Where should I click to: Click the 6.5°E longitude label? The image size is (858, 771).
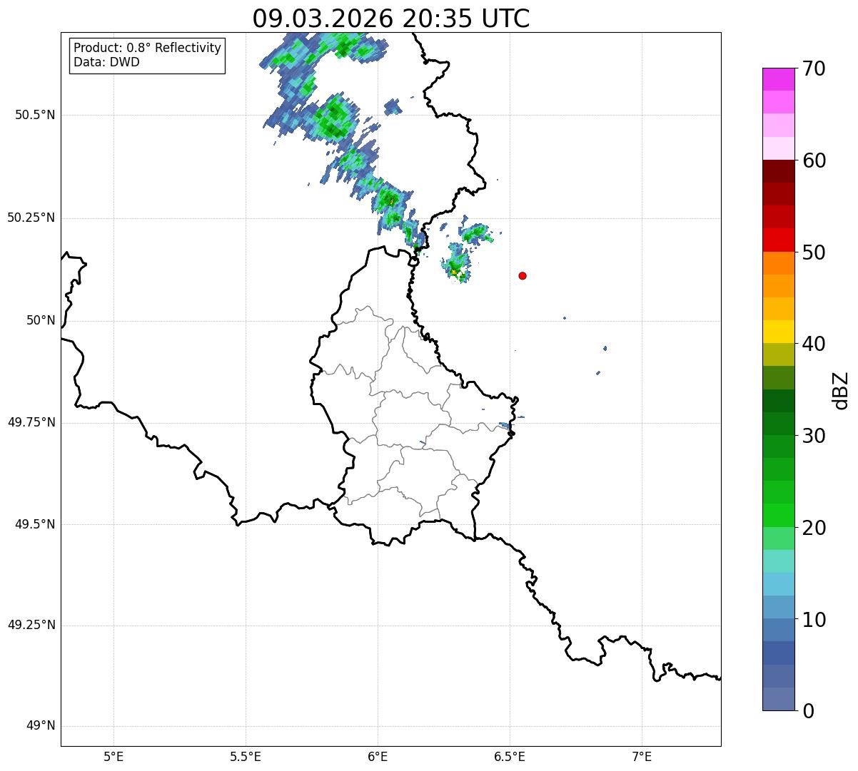(x=510, y=757)
